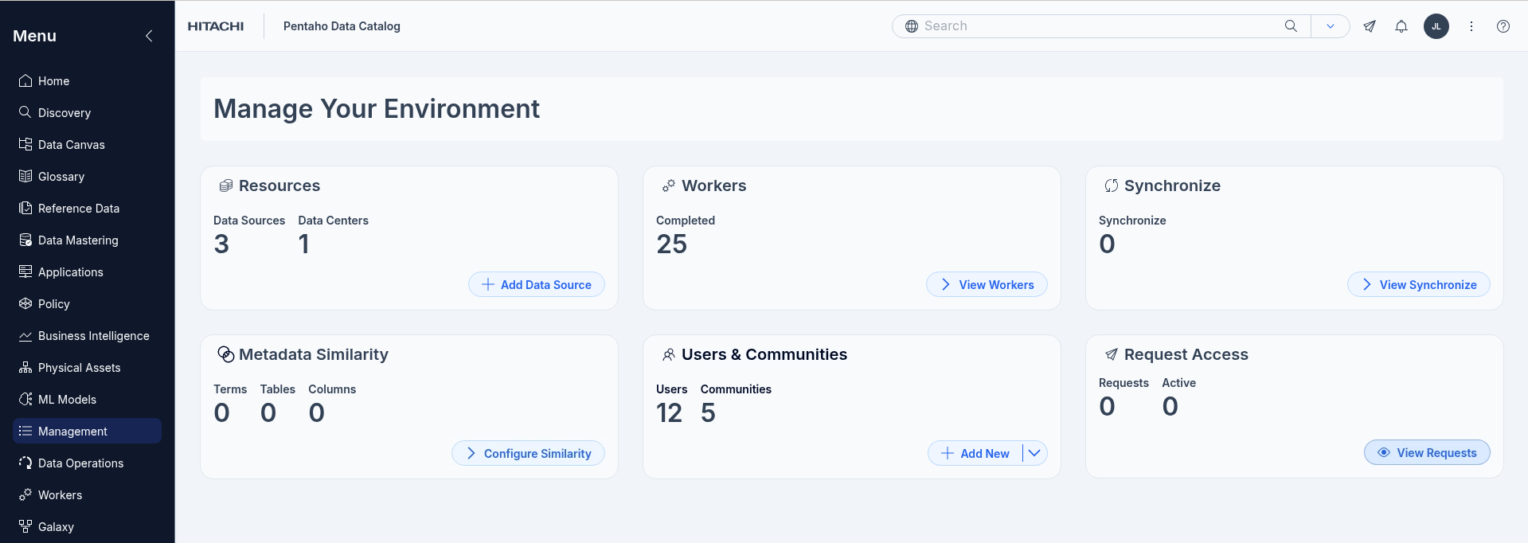
Task: Click the View Requests button
Action: click(1427, 453)
